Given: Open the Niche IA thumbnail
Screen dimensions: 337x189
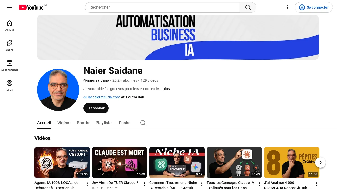Looking at the screenshot, I should pyautogui.click(x=177, y=162).
